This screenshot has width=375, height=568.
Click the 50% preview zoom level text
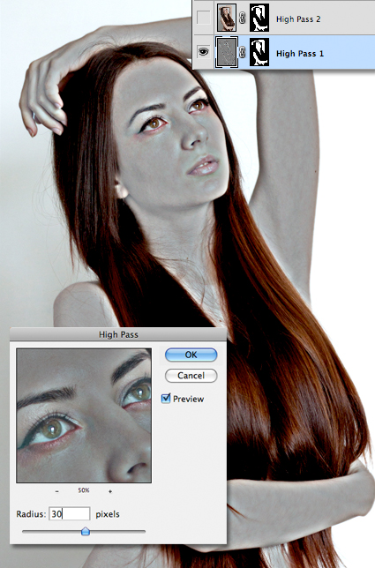pos(84,490)
